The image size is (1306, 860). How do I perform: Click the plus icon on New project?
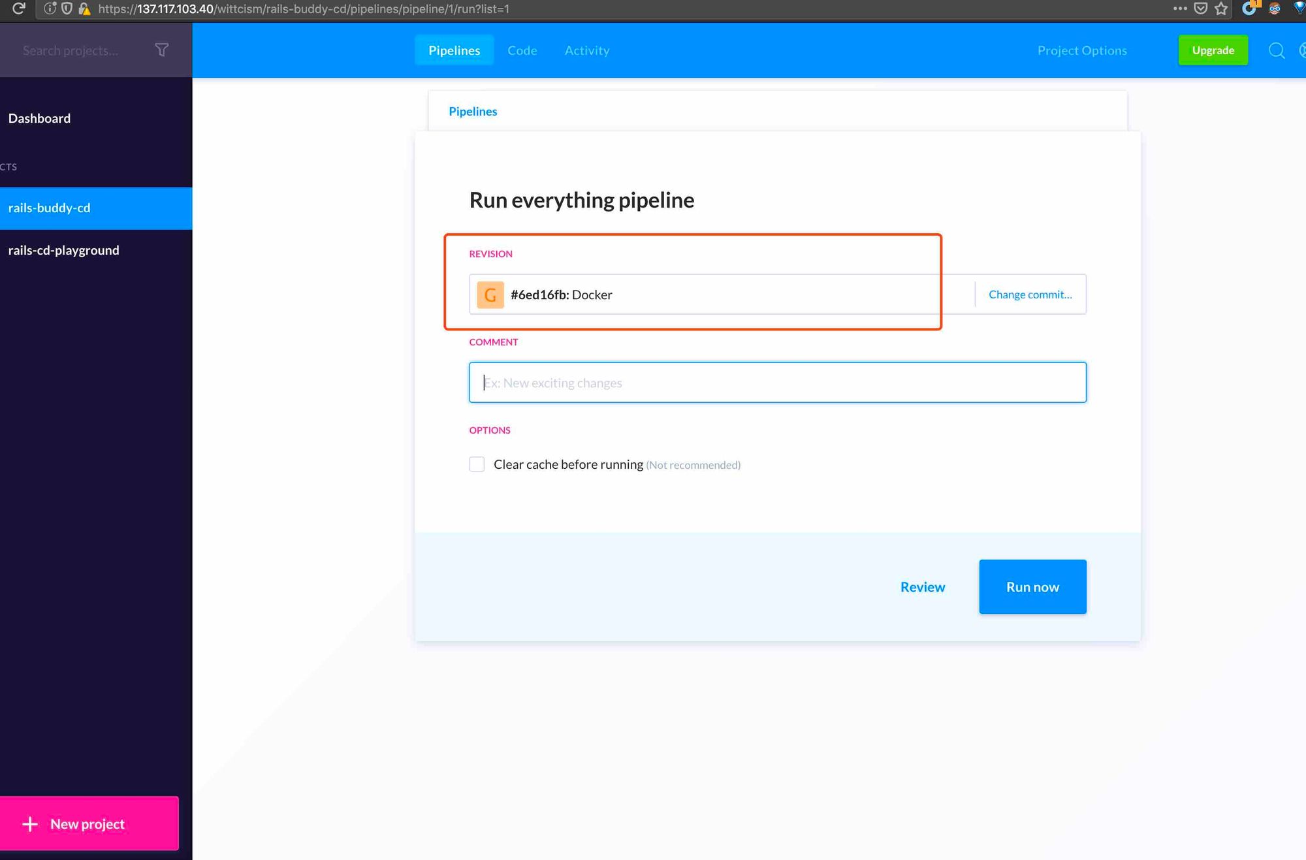pos(30,824)
